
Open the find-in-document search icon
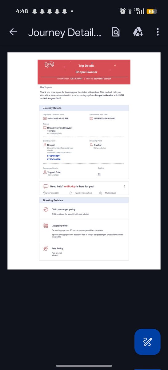(116, 32)
